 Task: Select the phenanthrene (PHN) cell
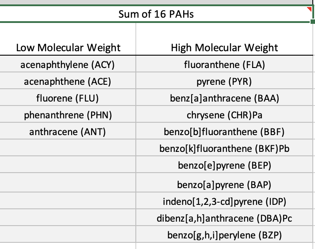[68, 115]
